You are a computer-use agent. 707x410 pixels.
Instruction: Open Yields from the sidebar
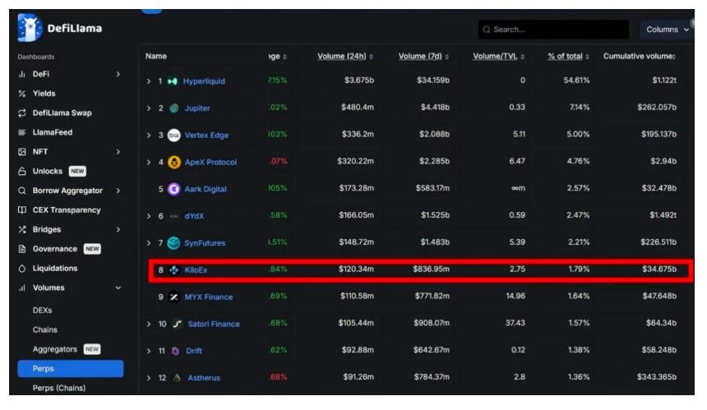pyautogui.click(x=44, y=94)
